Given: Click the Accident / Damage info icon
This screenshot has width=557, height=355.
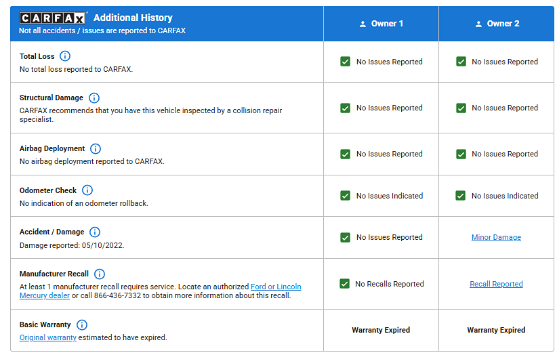Looking at the screenshot, I should point(95,232).
